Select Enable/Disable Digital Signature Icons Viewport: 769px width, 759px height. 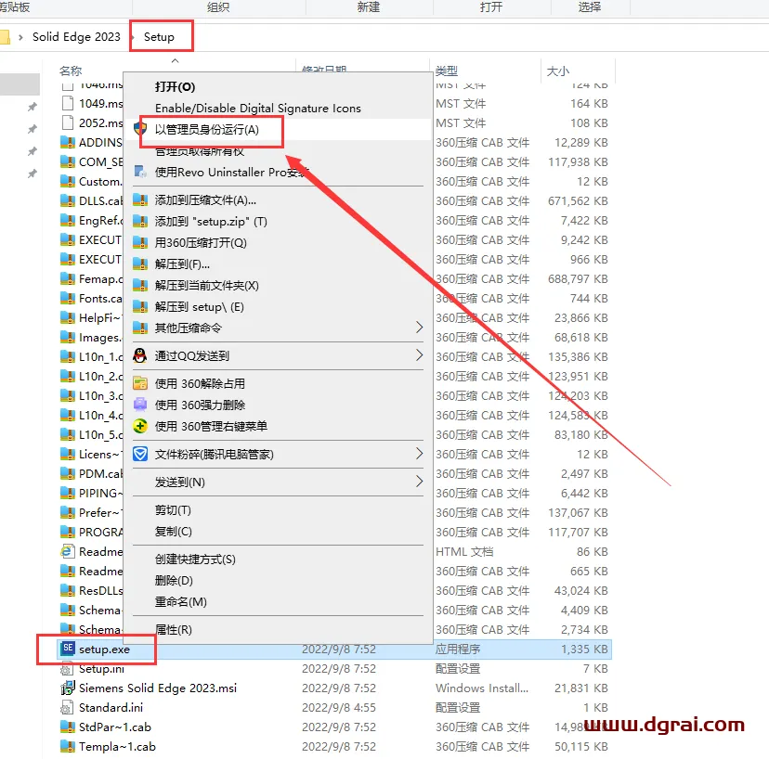click(x=258, y=109)
